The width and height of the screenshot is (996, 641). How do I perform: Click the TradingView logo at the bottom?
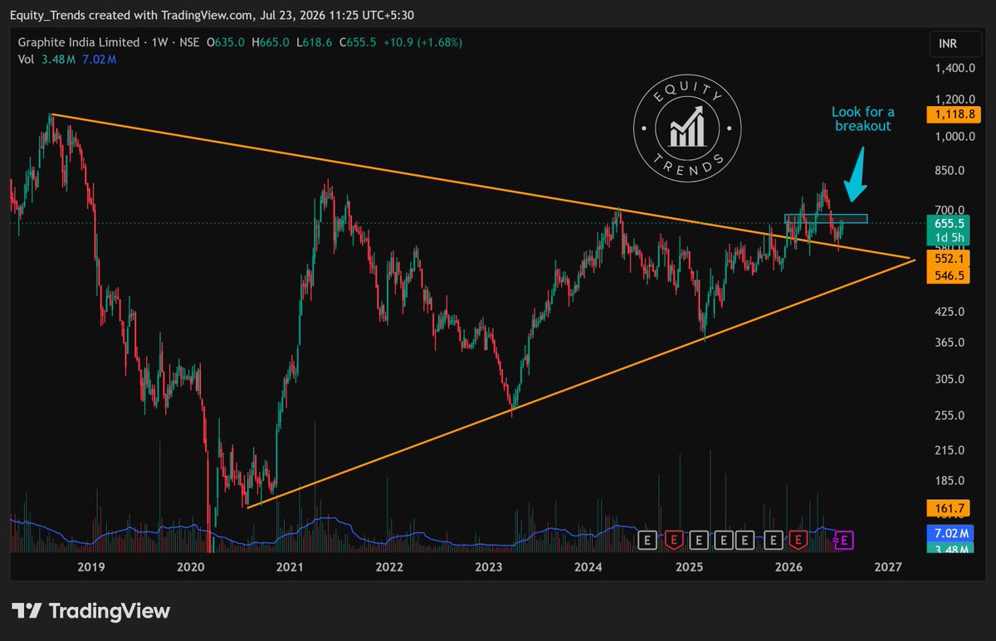click(91, 611)
